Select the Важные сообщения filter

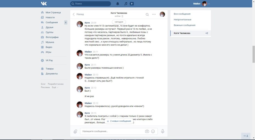(x=185, y=25)
